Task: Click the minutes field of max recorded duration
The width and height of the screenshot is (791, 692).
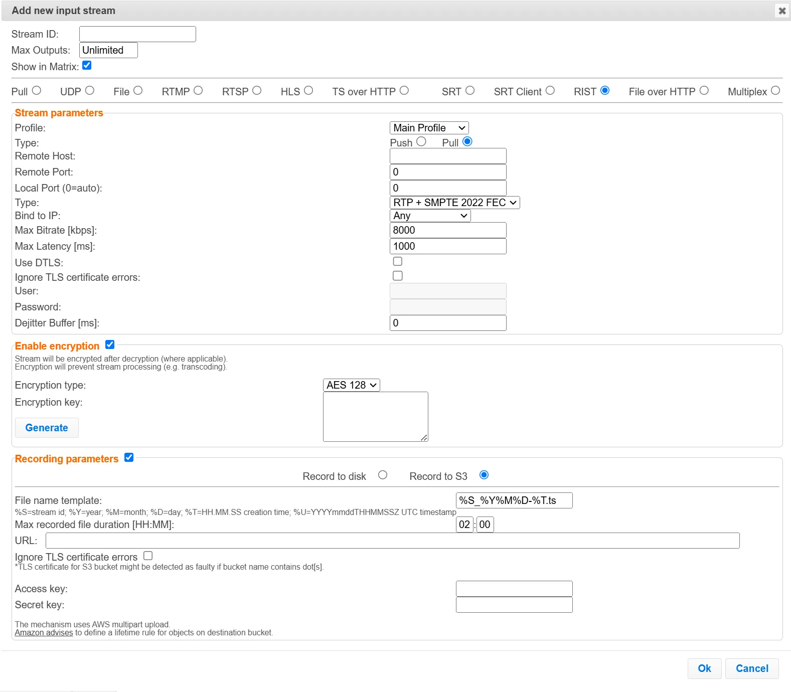Action: (x=485, y=525)
